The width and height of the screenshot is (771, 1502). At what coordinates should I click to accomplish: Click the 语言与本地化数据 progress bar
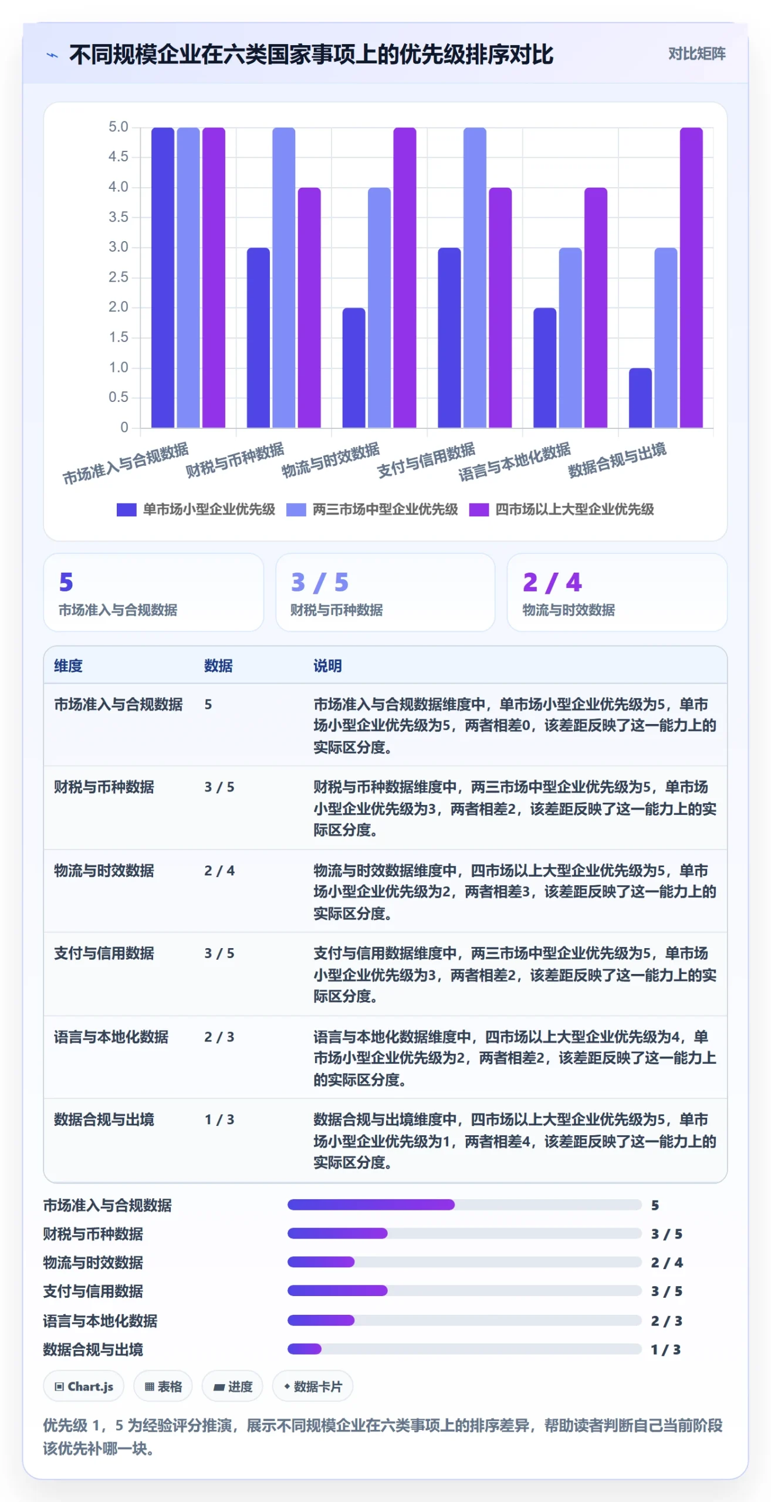tap(464, 1320)
